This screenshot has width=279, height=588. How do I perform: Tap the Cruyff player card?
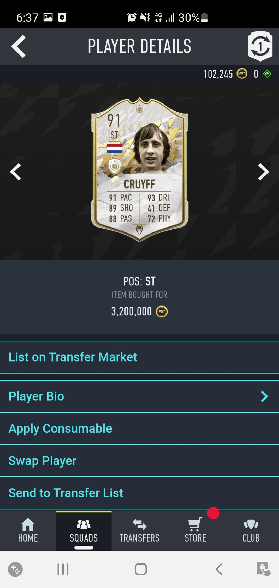pos(139,170)
